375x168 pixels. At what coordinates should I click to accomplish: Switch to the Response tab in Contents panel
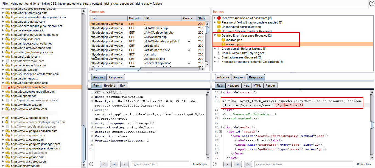[115, 77]
